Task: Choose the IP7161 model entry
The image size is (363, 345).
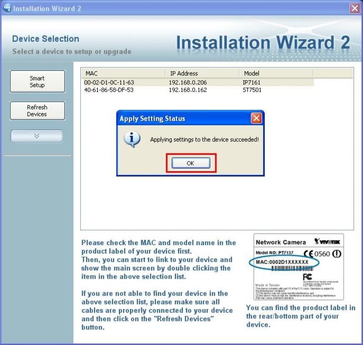Action: [252, 83]
